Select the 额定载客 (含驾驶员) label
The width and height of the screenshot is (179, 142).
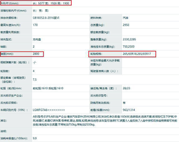tap(13, 80)
